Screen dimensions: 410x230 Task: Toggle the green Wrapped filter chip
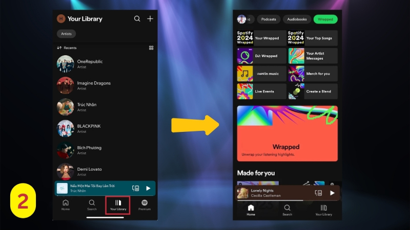coord(325,19)
